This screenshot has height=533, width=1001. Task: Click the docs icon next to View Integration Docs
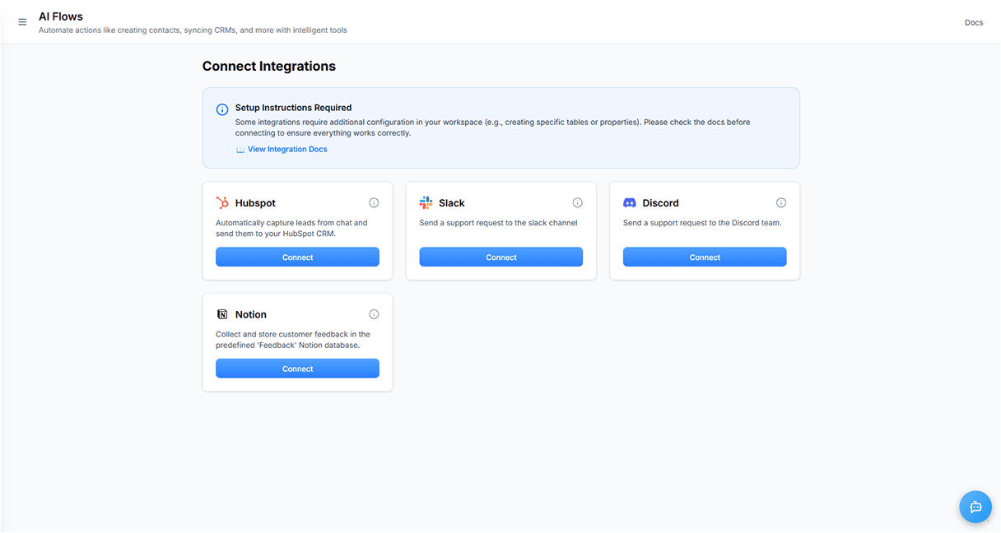[x=240, y=149]
